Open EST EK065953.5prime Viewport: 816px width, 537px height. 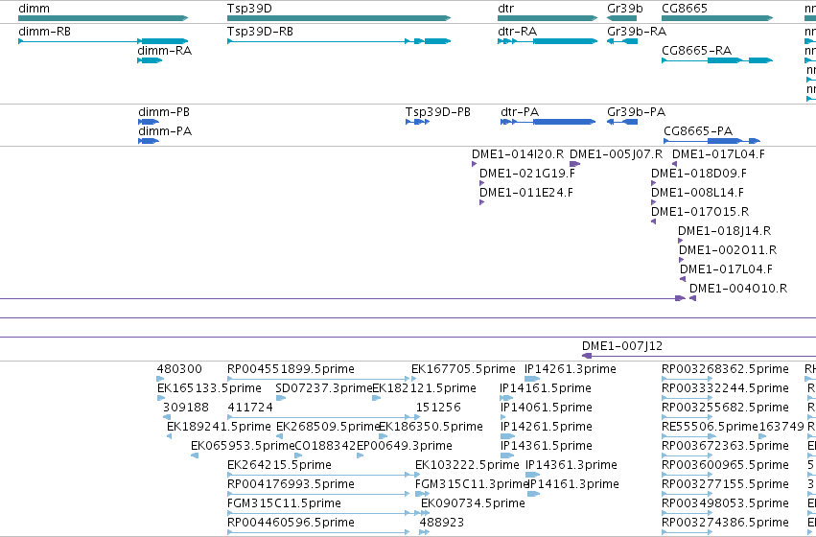[x=243, y=446]
